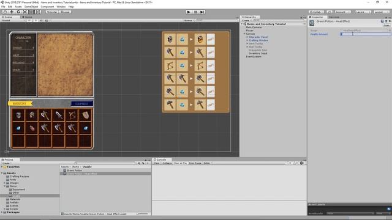The width and height of the screenshot is (392, 220).
Task: Adjust the project icon size slider
Action: click(x=143, y=214)
